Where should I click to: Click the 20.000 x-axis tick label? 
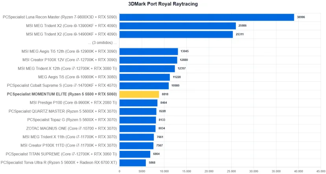pyautogui.click(x=209, y=171)
